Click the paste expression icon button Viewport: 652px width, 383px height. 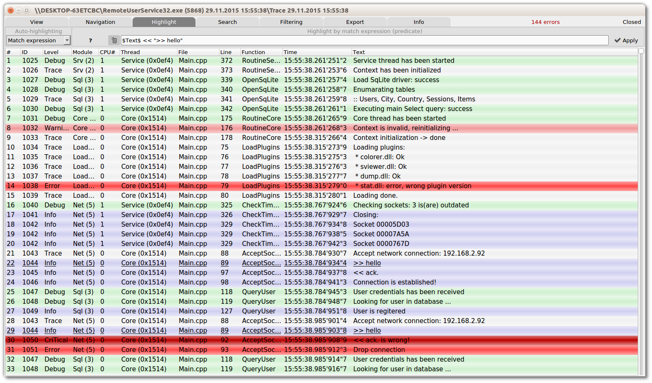click(114, 40)
